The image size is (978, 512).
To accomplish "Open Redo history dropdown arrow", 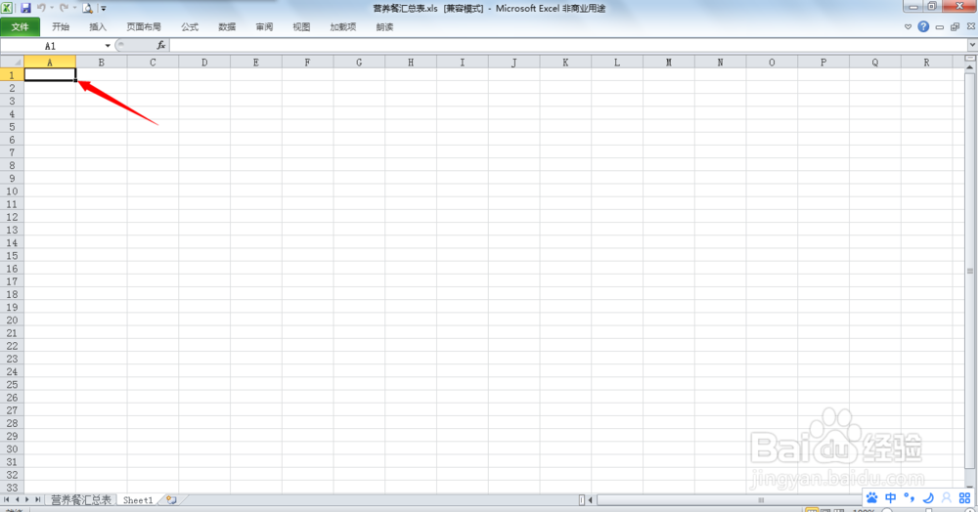I will tap(75, 8).
